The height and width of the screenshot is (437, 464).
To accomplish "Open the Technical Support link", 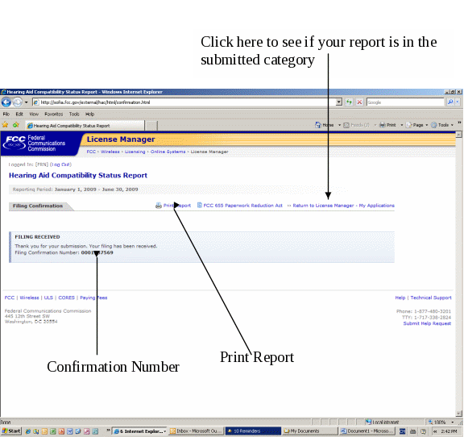I will [x=431, y=298].
